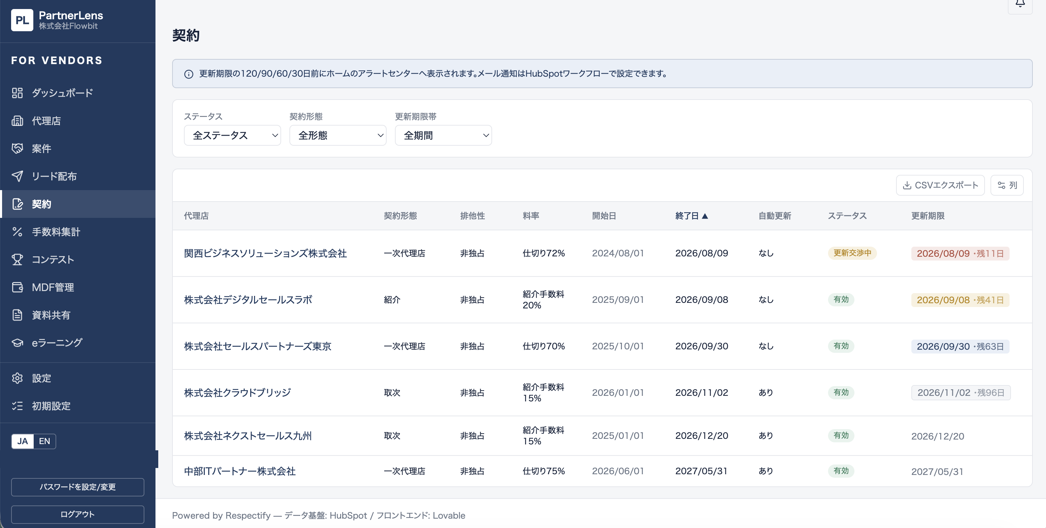Viewport: 1046px width, 528px height.
Task: Click the MDF管理 wallet icon
Action: click(17, 287)
